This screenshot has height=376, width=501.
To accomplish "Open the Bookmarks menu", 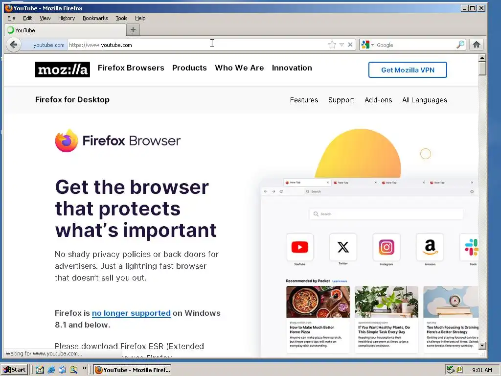I will [95, 18].
